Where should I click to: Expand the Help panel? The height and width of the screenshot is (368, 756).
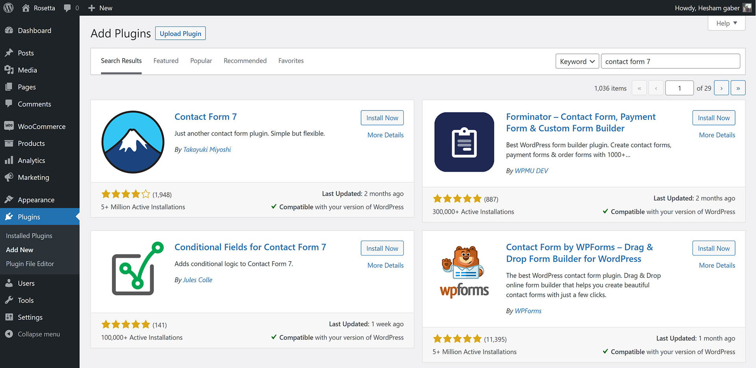coord(726,23)
